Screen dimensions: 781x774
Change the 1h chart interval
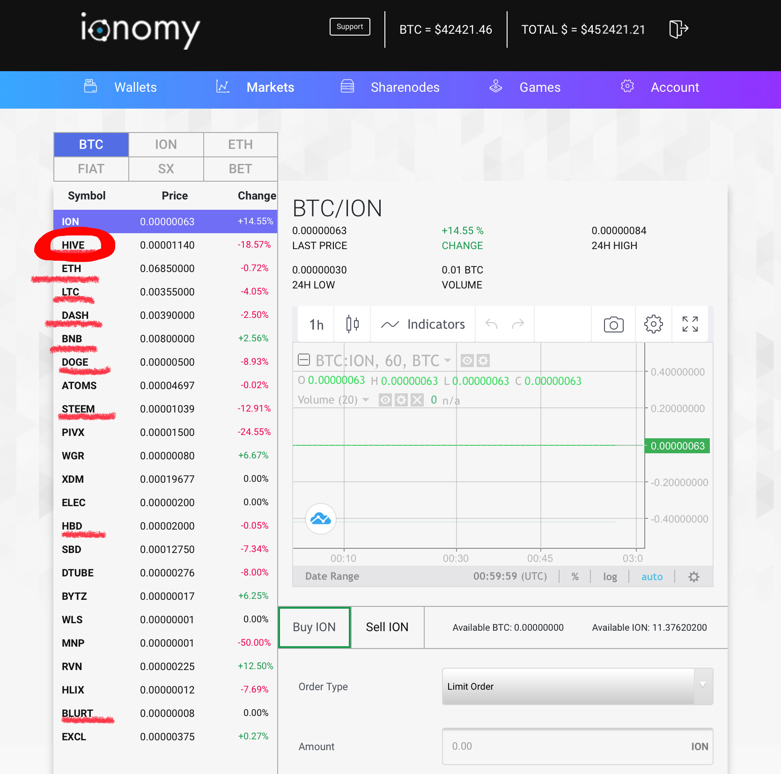tap(316, 324)
